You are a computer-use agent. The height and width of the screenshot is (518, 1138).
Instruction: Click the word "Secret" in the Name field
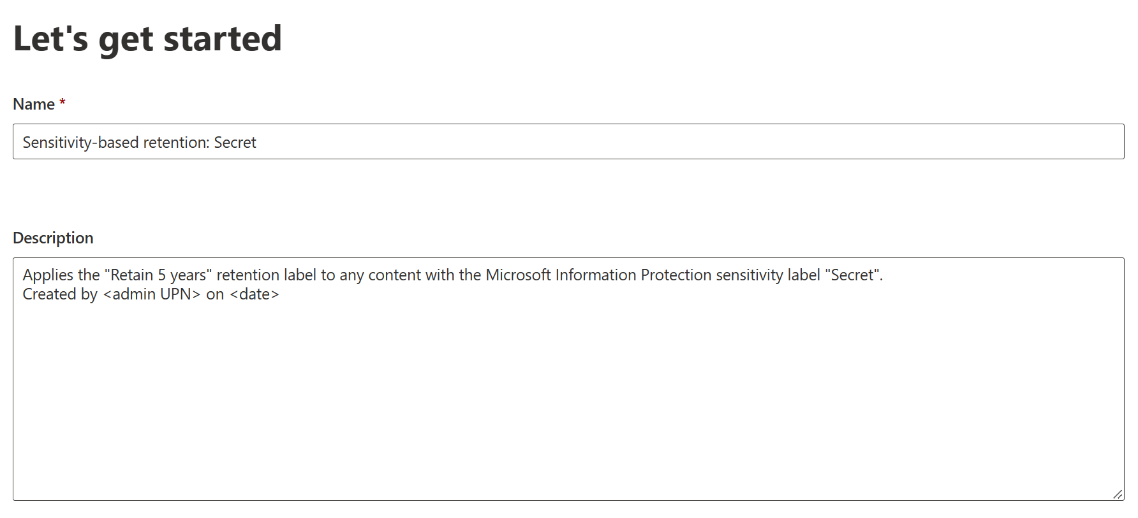tap(235, 143)
